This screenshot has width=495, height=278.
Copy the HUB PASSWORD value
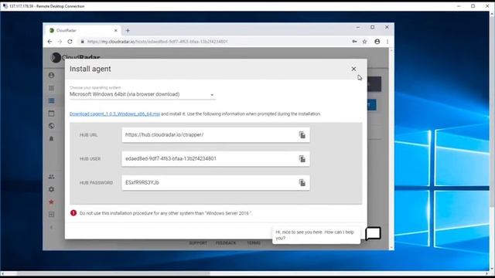pos(302,183)
